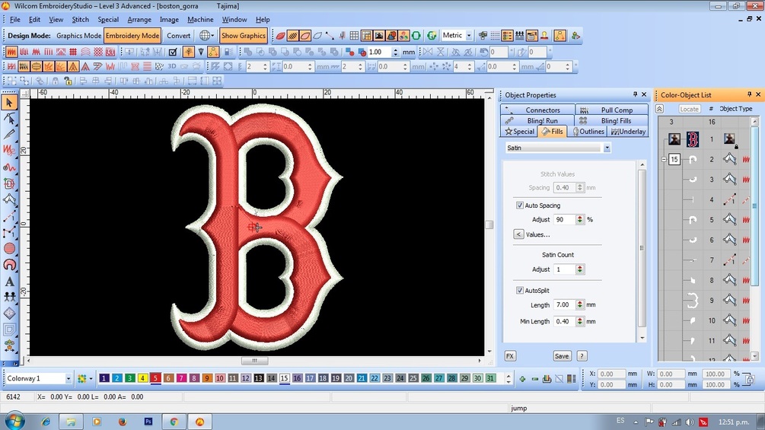This screenshot has width=765, height=430.
Task: Pin the Object Properties panel
Action: tap(635, 94)
